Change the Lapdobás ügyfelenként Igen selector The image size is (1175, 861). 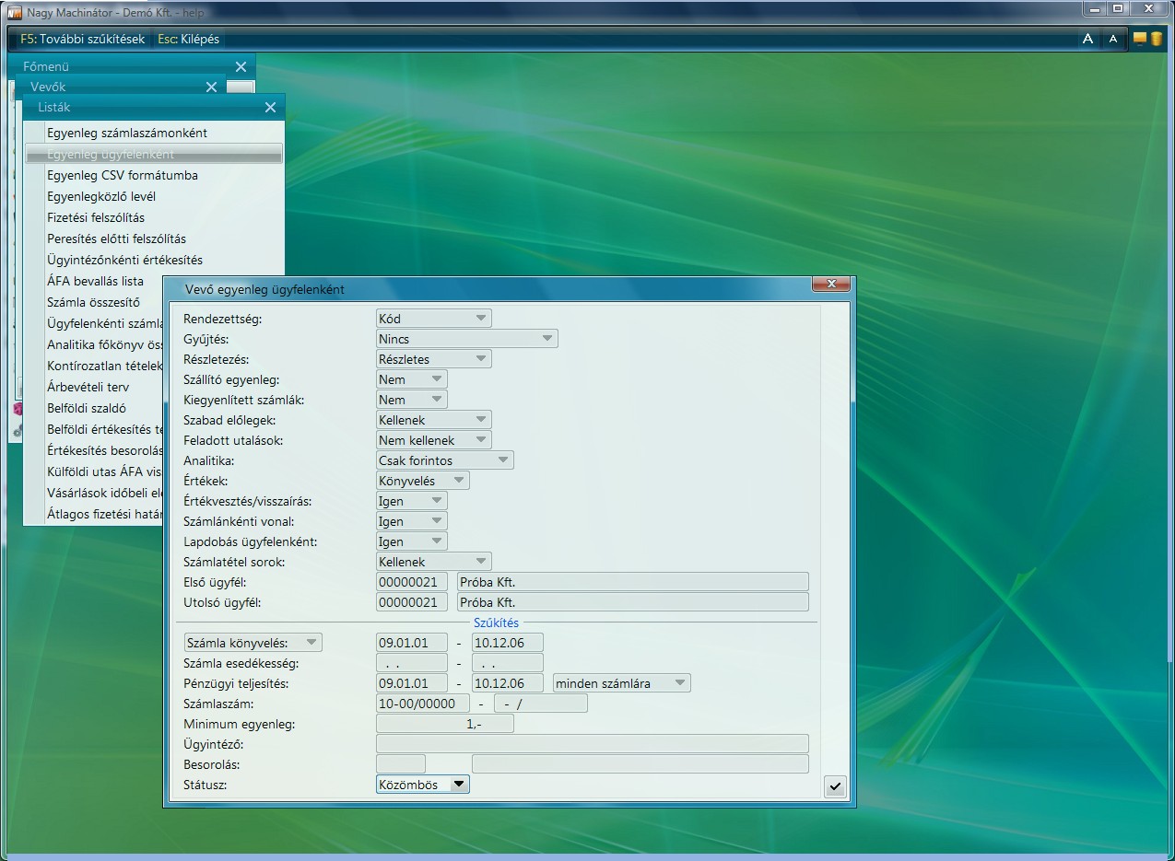411,541
